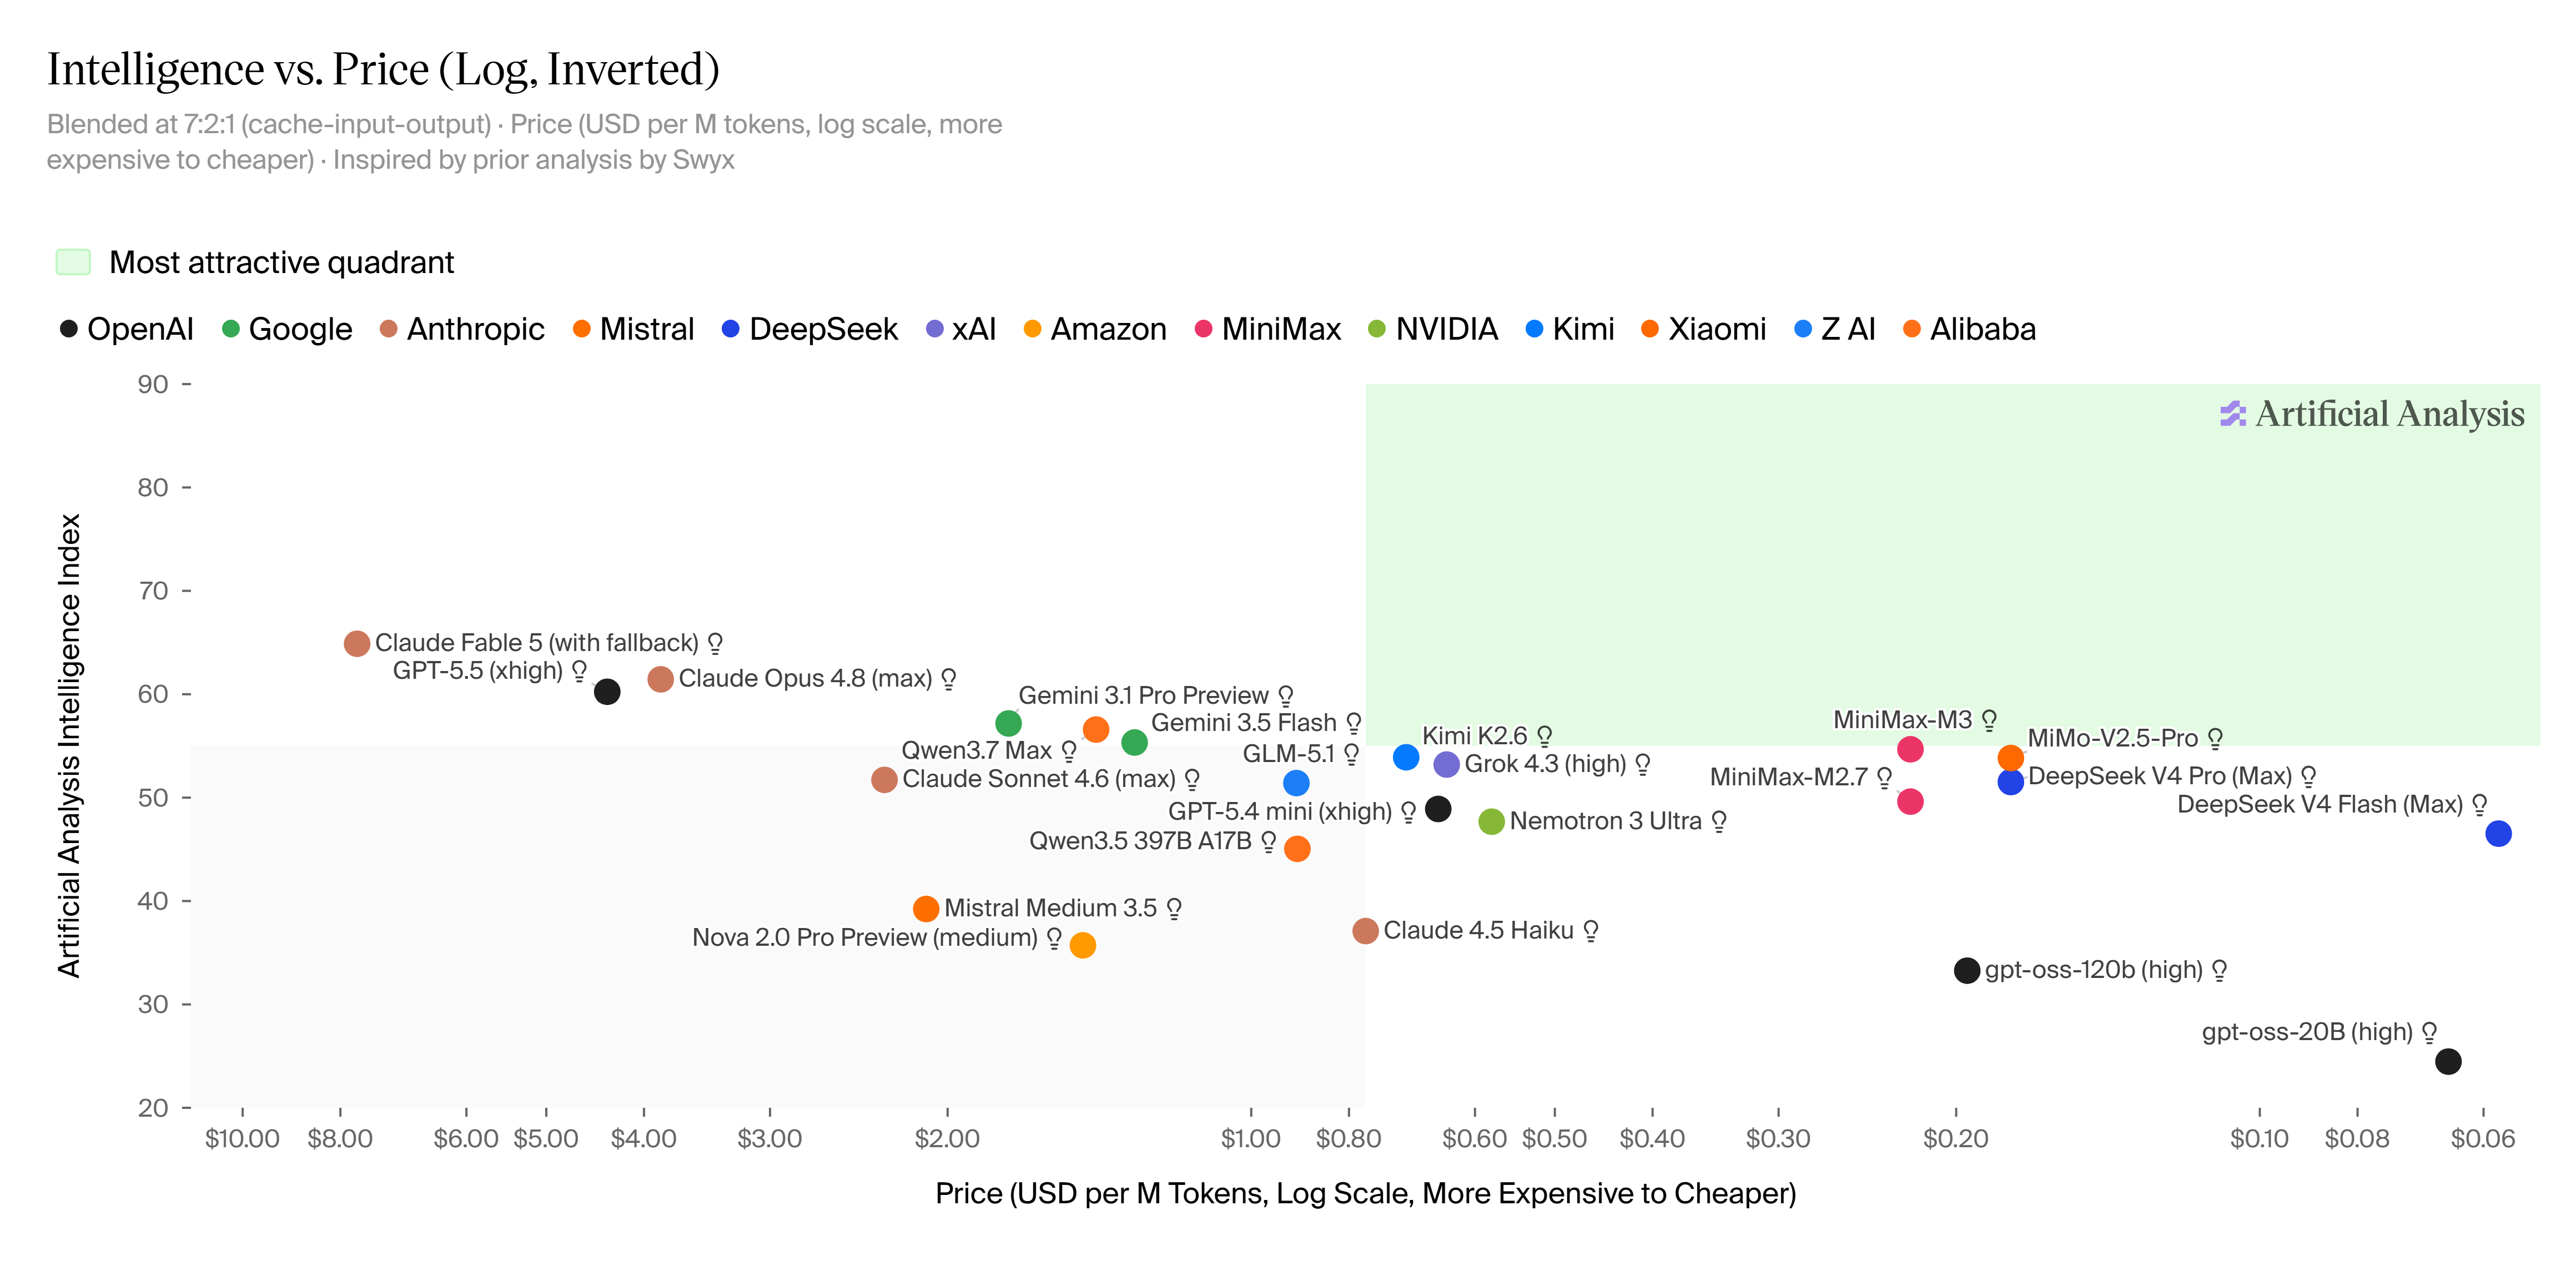2576x1261 pixels.
Task: Click the lightbulb icon after Nemotron 3 Ultra
Action: (1718, 822)
